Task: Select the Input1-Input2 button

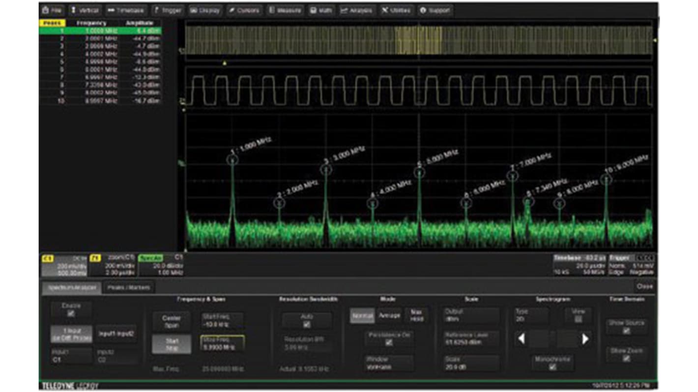Action: pos(116,334)
